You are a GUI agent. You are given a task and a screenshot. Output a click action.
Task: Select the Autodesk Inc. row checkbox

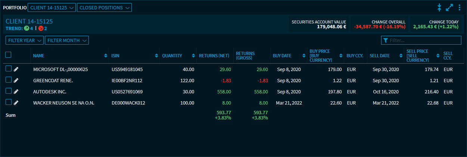coord(9,91)
